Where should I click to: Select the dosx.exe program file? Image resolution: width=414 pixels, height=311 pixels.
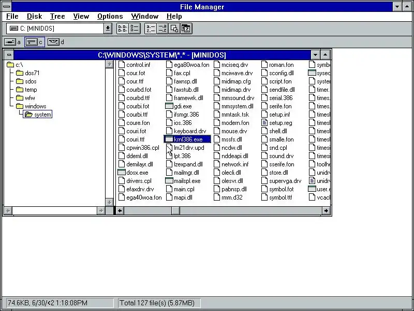click(x=133, y=173)
